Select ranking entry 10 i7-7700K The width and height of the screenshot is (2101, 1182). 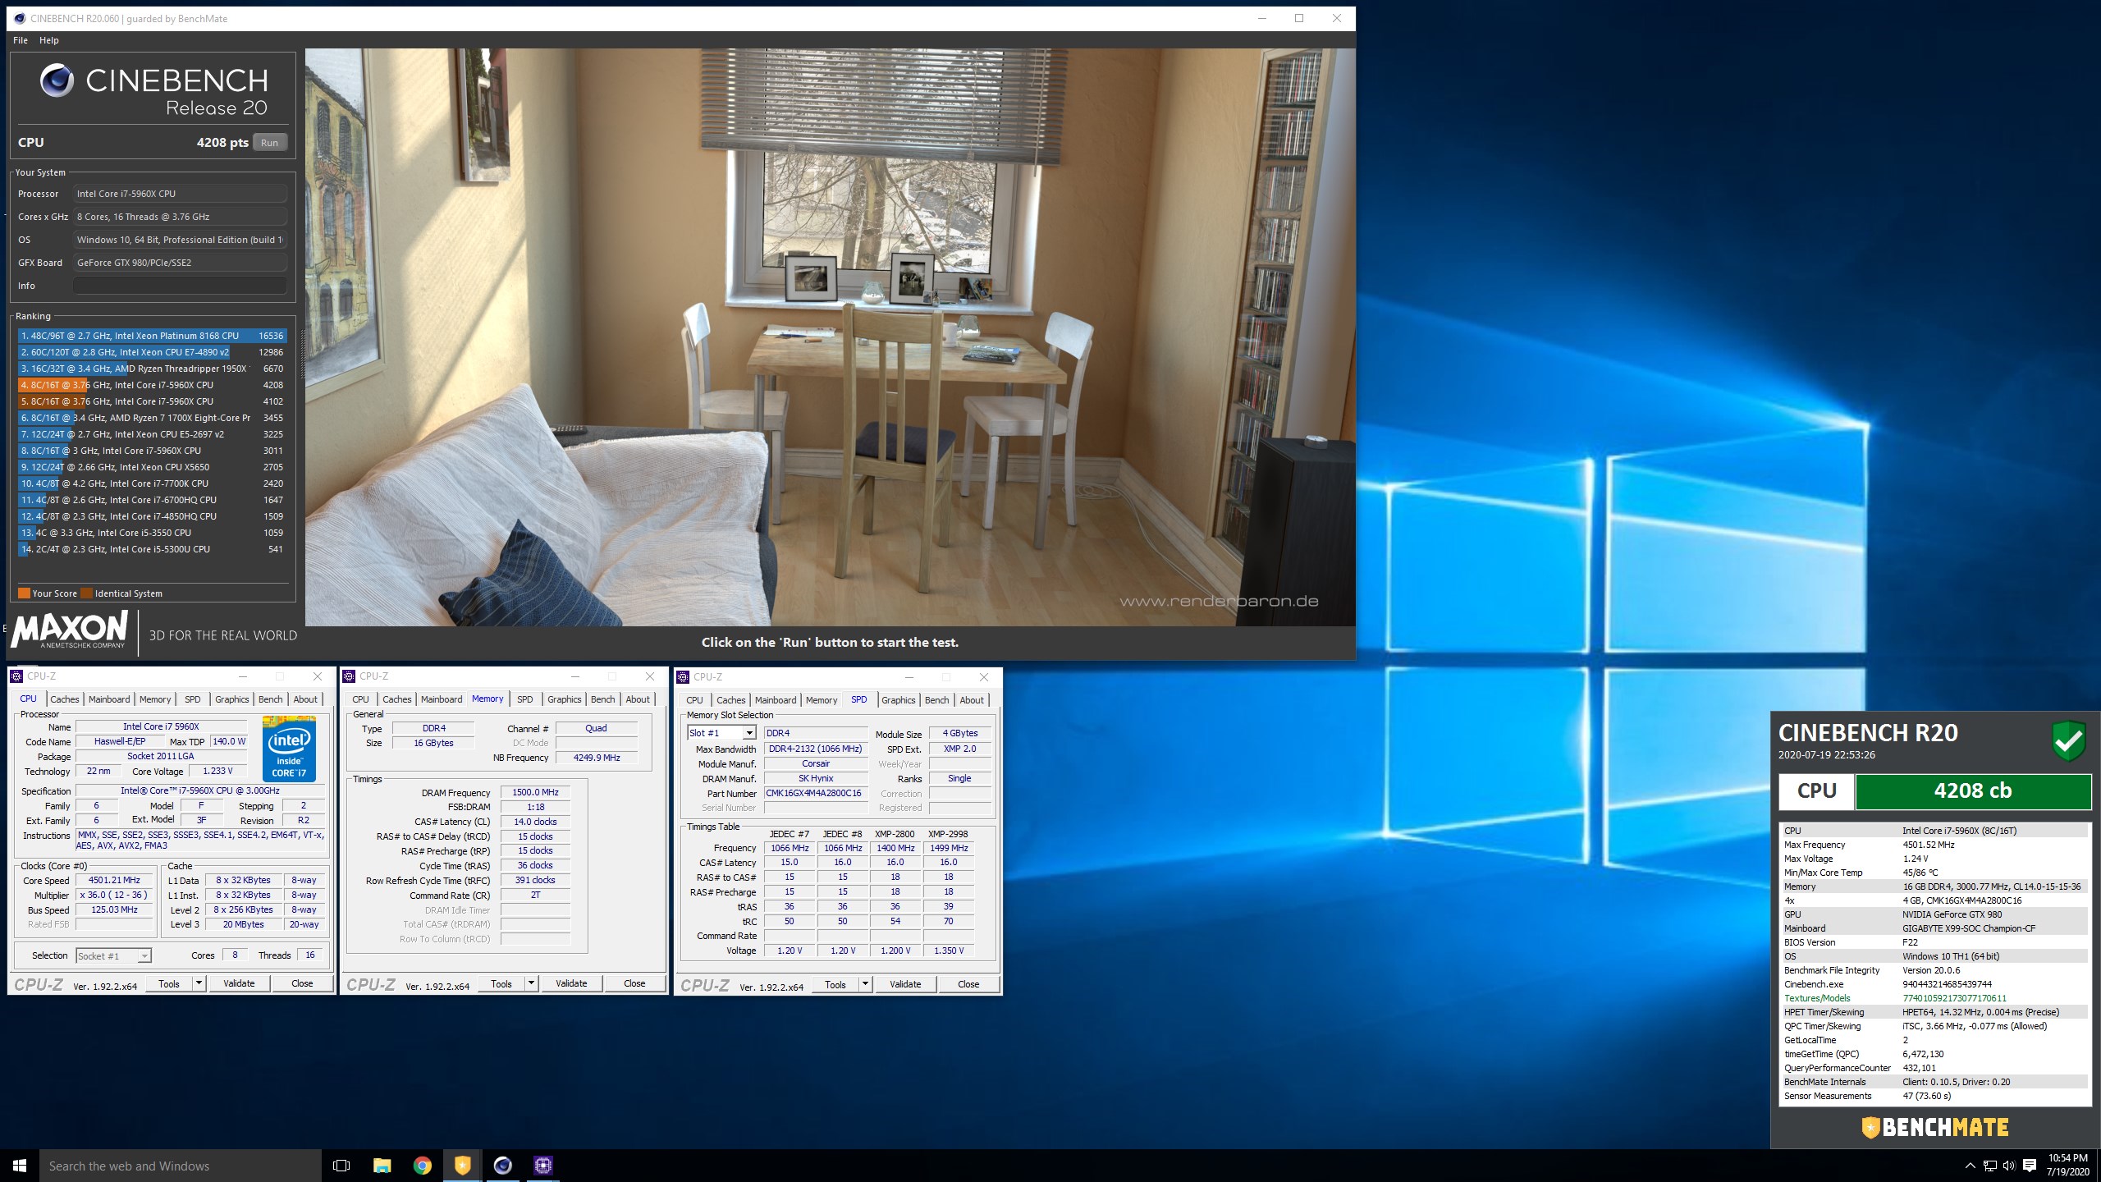tap(152, 483)
